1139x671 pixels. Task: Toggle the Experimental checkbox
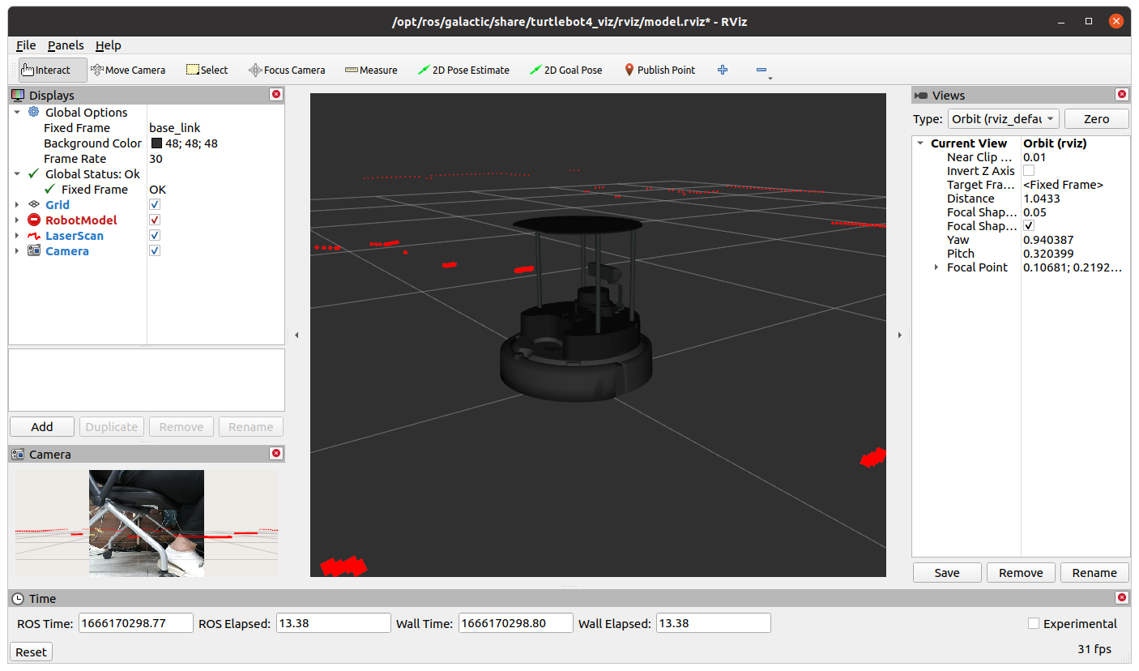pyautogui.click(x=1034, y=623)
